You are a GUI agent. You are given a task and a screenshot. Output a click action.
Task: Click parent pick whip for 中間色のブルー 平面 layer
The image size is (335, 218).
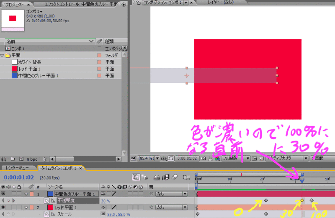151,194
